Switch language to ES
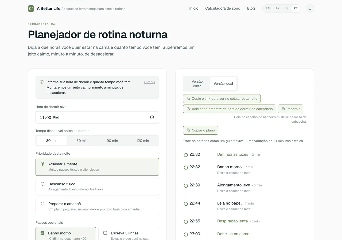342x240 pixels. [x=286, y=9]
